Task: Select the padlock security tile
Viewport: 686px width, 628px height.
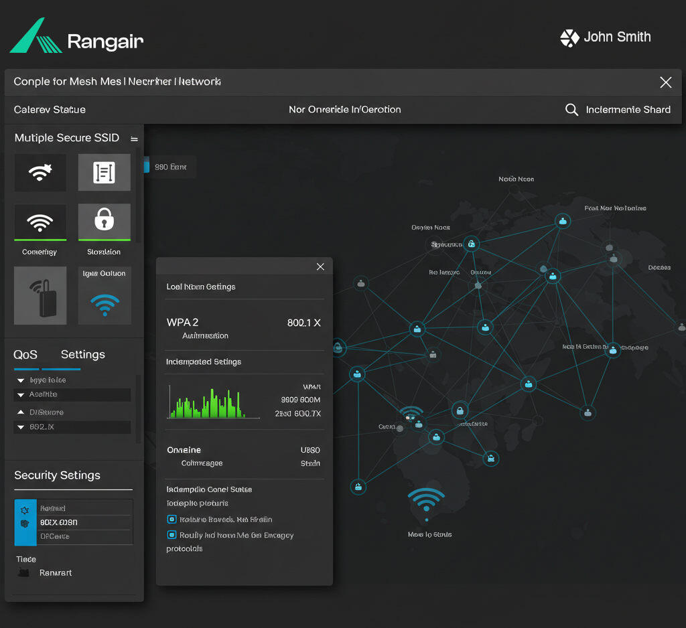Action: [104, 221]
